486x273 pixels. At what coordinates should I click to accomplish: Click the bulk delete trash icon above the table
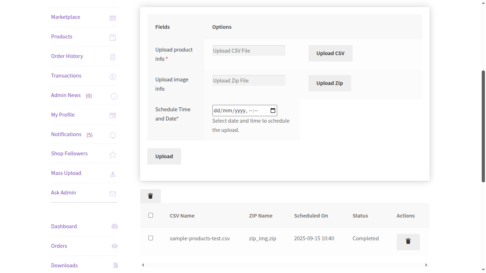point(150,196)
